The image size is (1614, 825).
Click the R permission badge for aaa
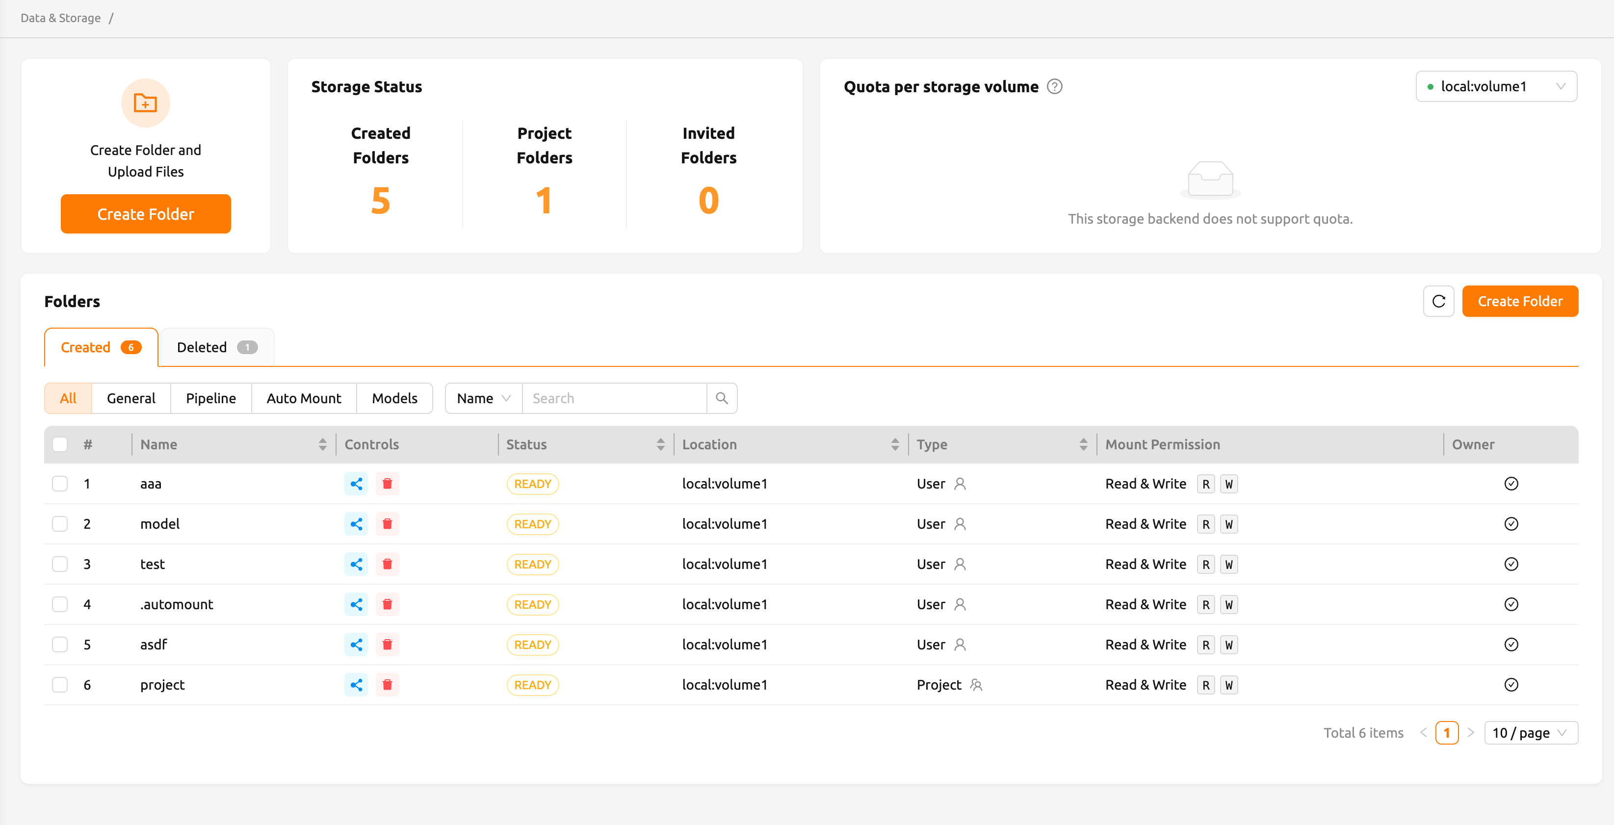click(1205, 484)
